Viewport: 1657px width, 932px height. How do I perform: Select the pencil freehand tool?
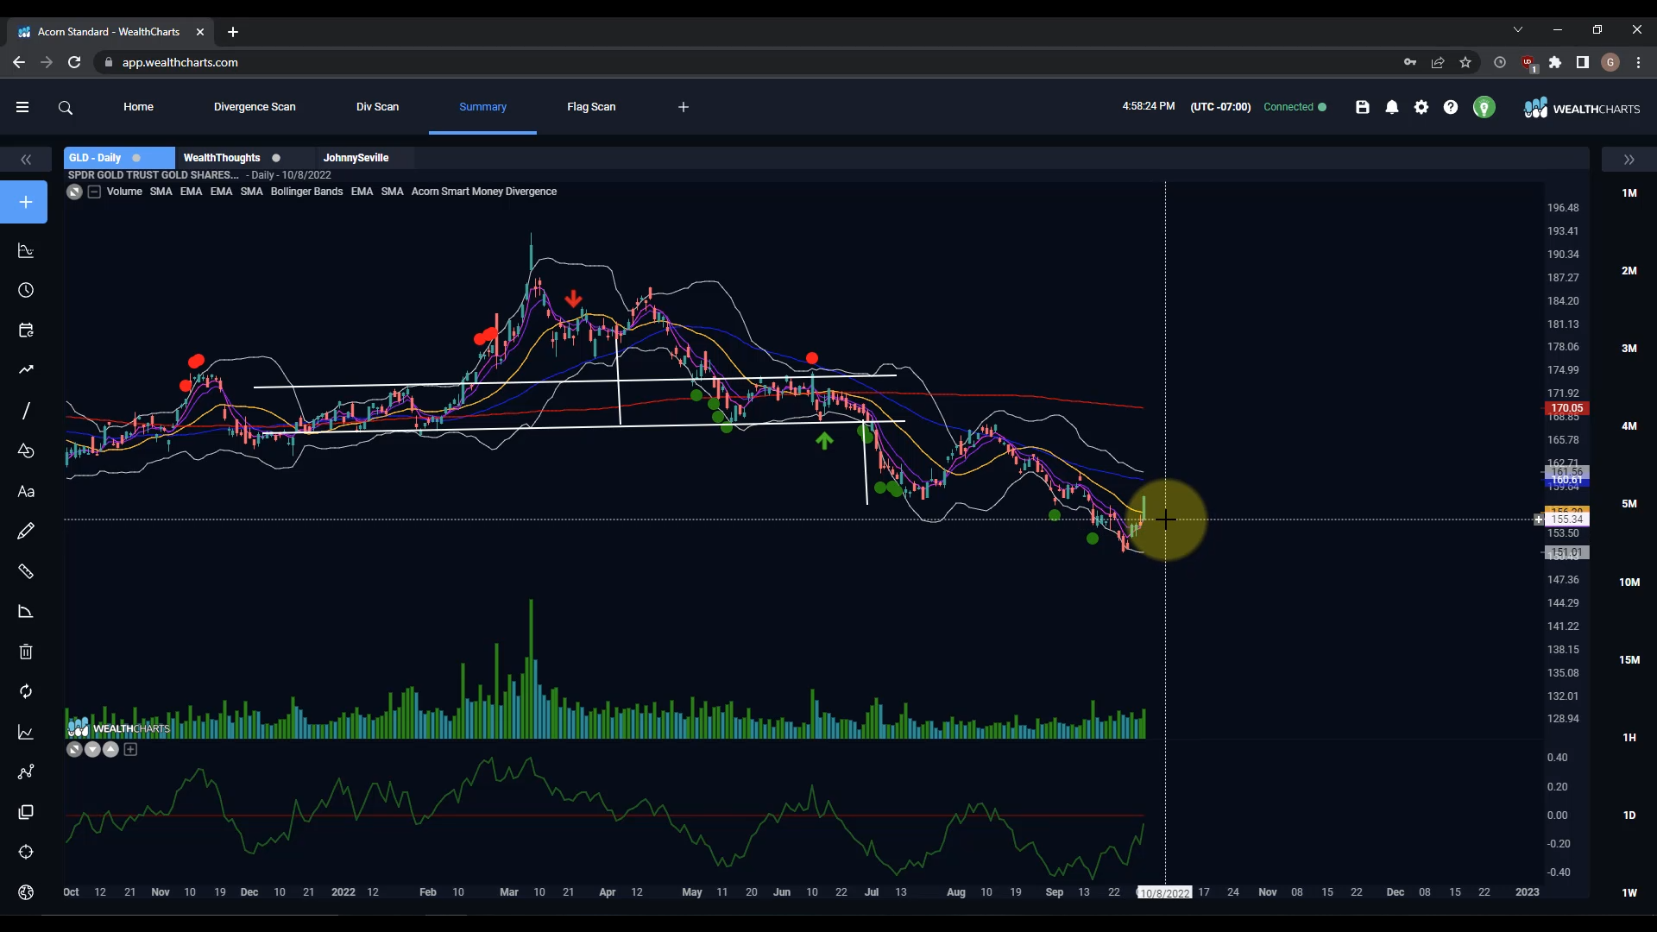pos(26,532)
